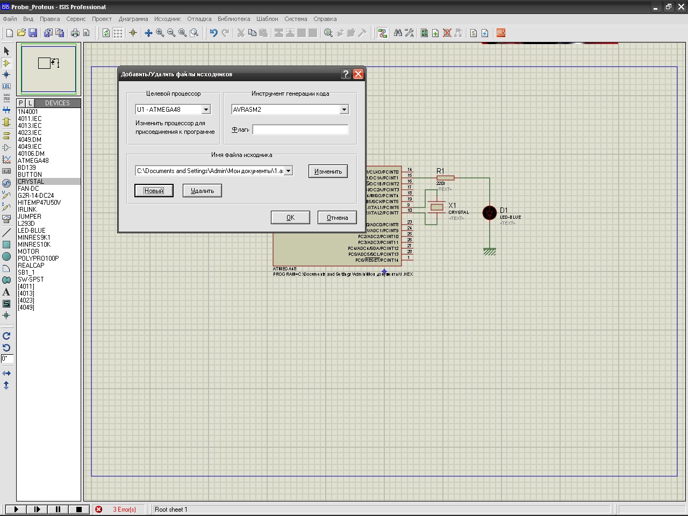Click the ARES netlist transfer icon

500,33
